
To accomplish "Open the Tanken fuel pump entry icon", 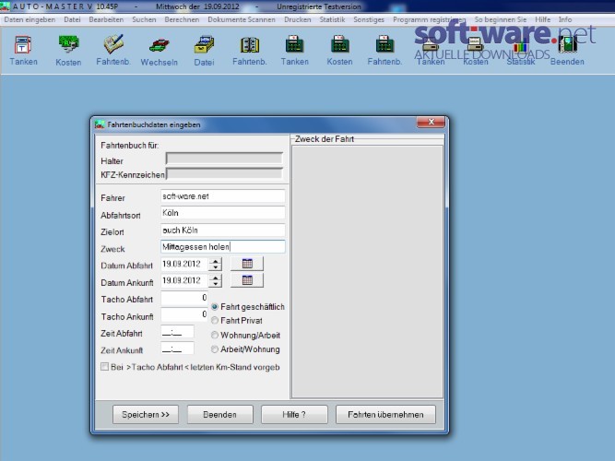I will click(x=23, y=45).
